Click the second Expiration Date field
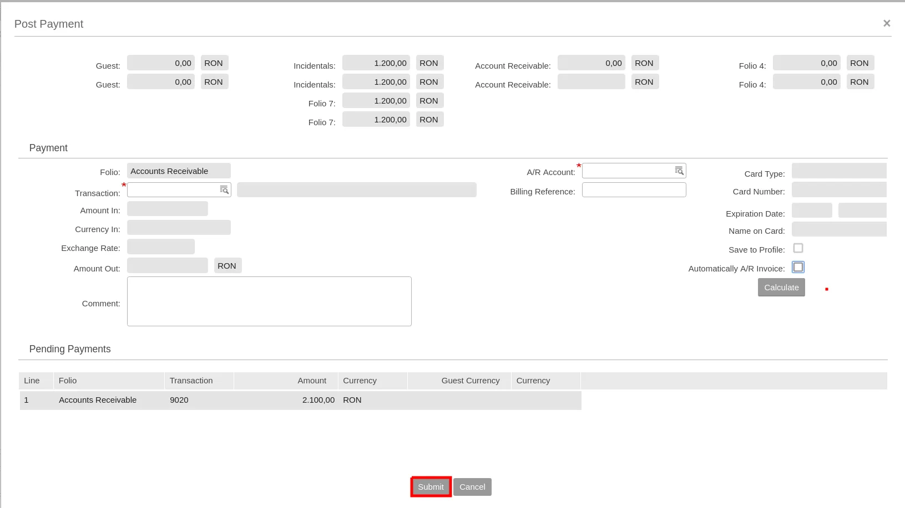 [x=862, y=211]
